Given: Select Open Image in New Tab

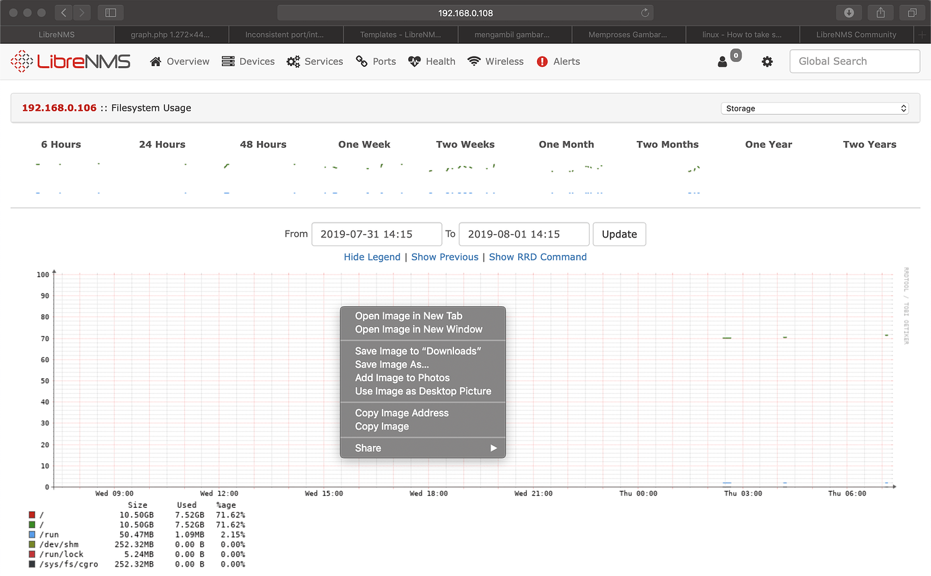Looking at the screenshot, I should (408, 316).
